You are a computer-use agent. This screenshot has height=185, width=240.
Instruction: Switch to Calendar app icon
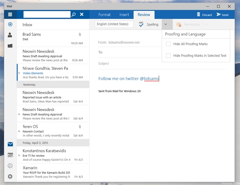tap(10, 155)
